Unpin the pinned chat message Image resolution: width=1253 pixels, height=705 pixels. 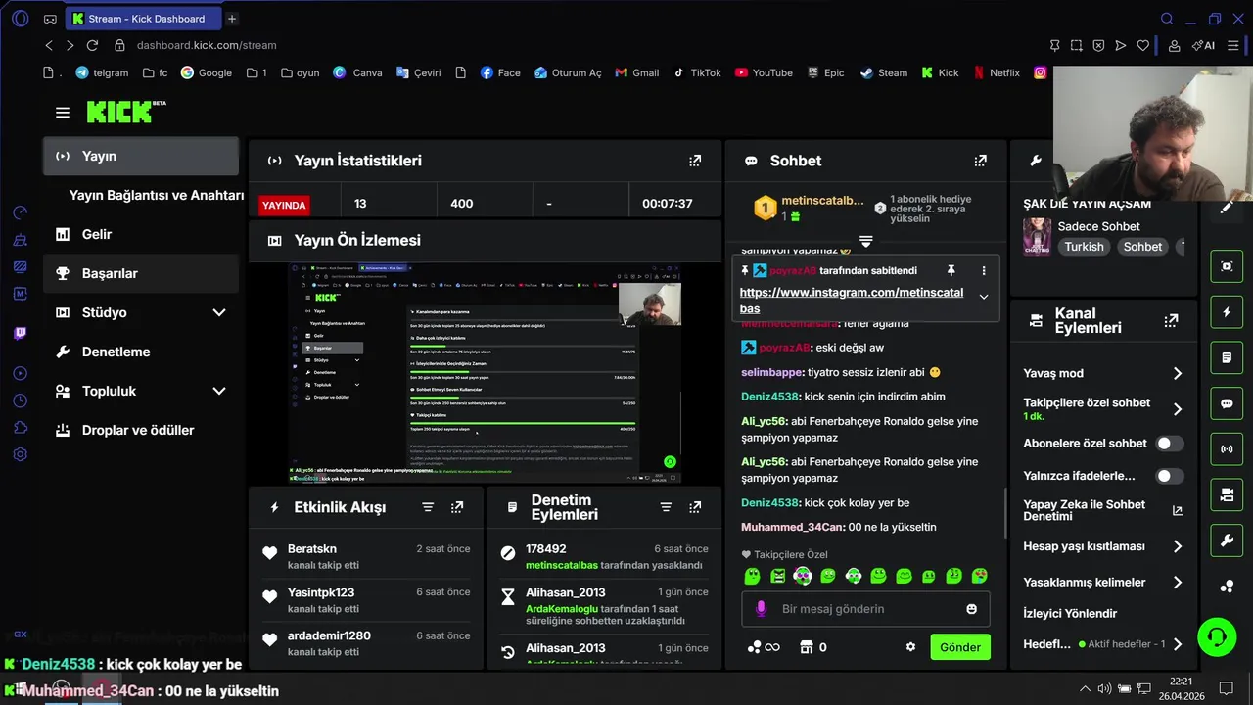click(x=951, y=270)
